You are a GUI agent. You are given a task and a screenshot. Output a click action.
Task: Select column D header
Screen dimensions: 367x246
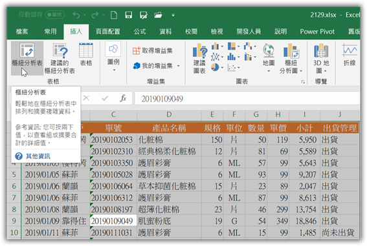(169, 114)
